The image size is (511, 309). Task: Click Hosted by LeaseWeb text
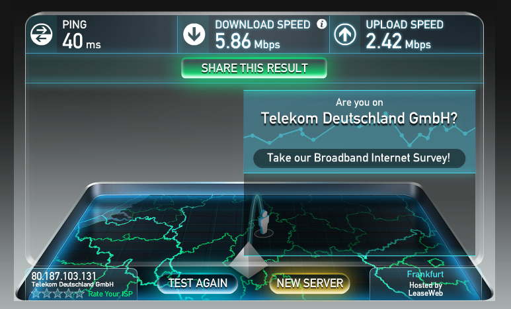coord(426,289)
